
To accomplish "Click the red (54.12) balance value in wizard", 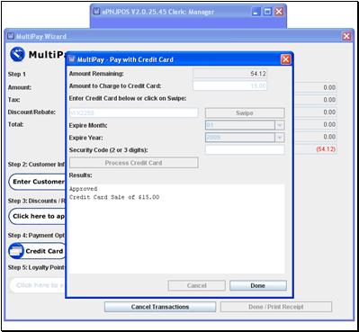I will (326, 149).
